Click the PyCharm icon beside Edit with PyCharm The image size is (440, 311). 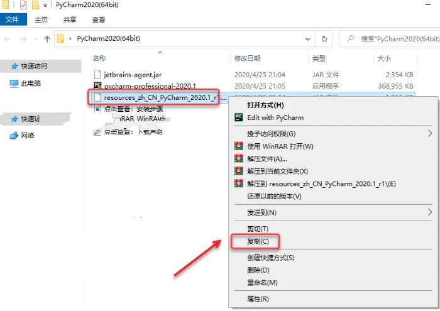click(238, 117)
